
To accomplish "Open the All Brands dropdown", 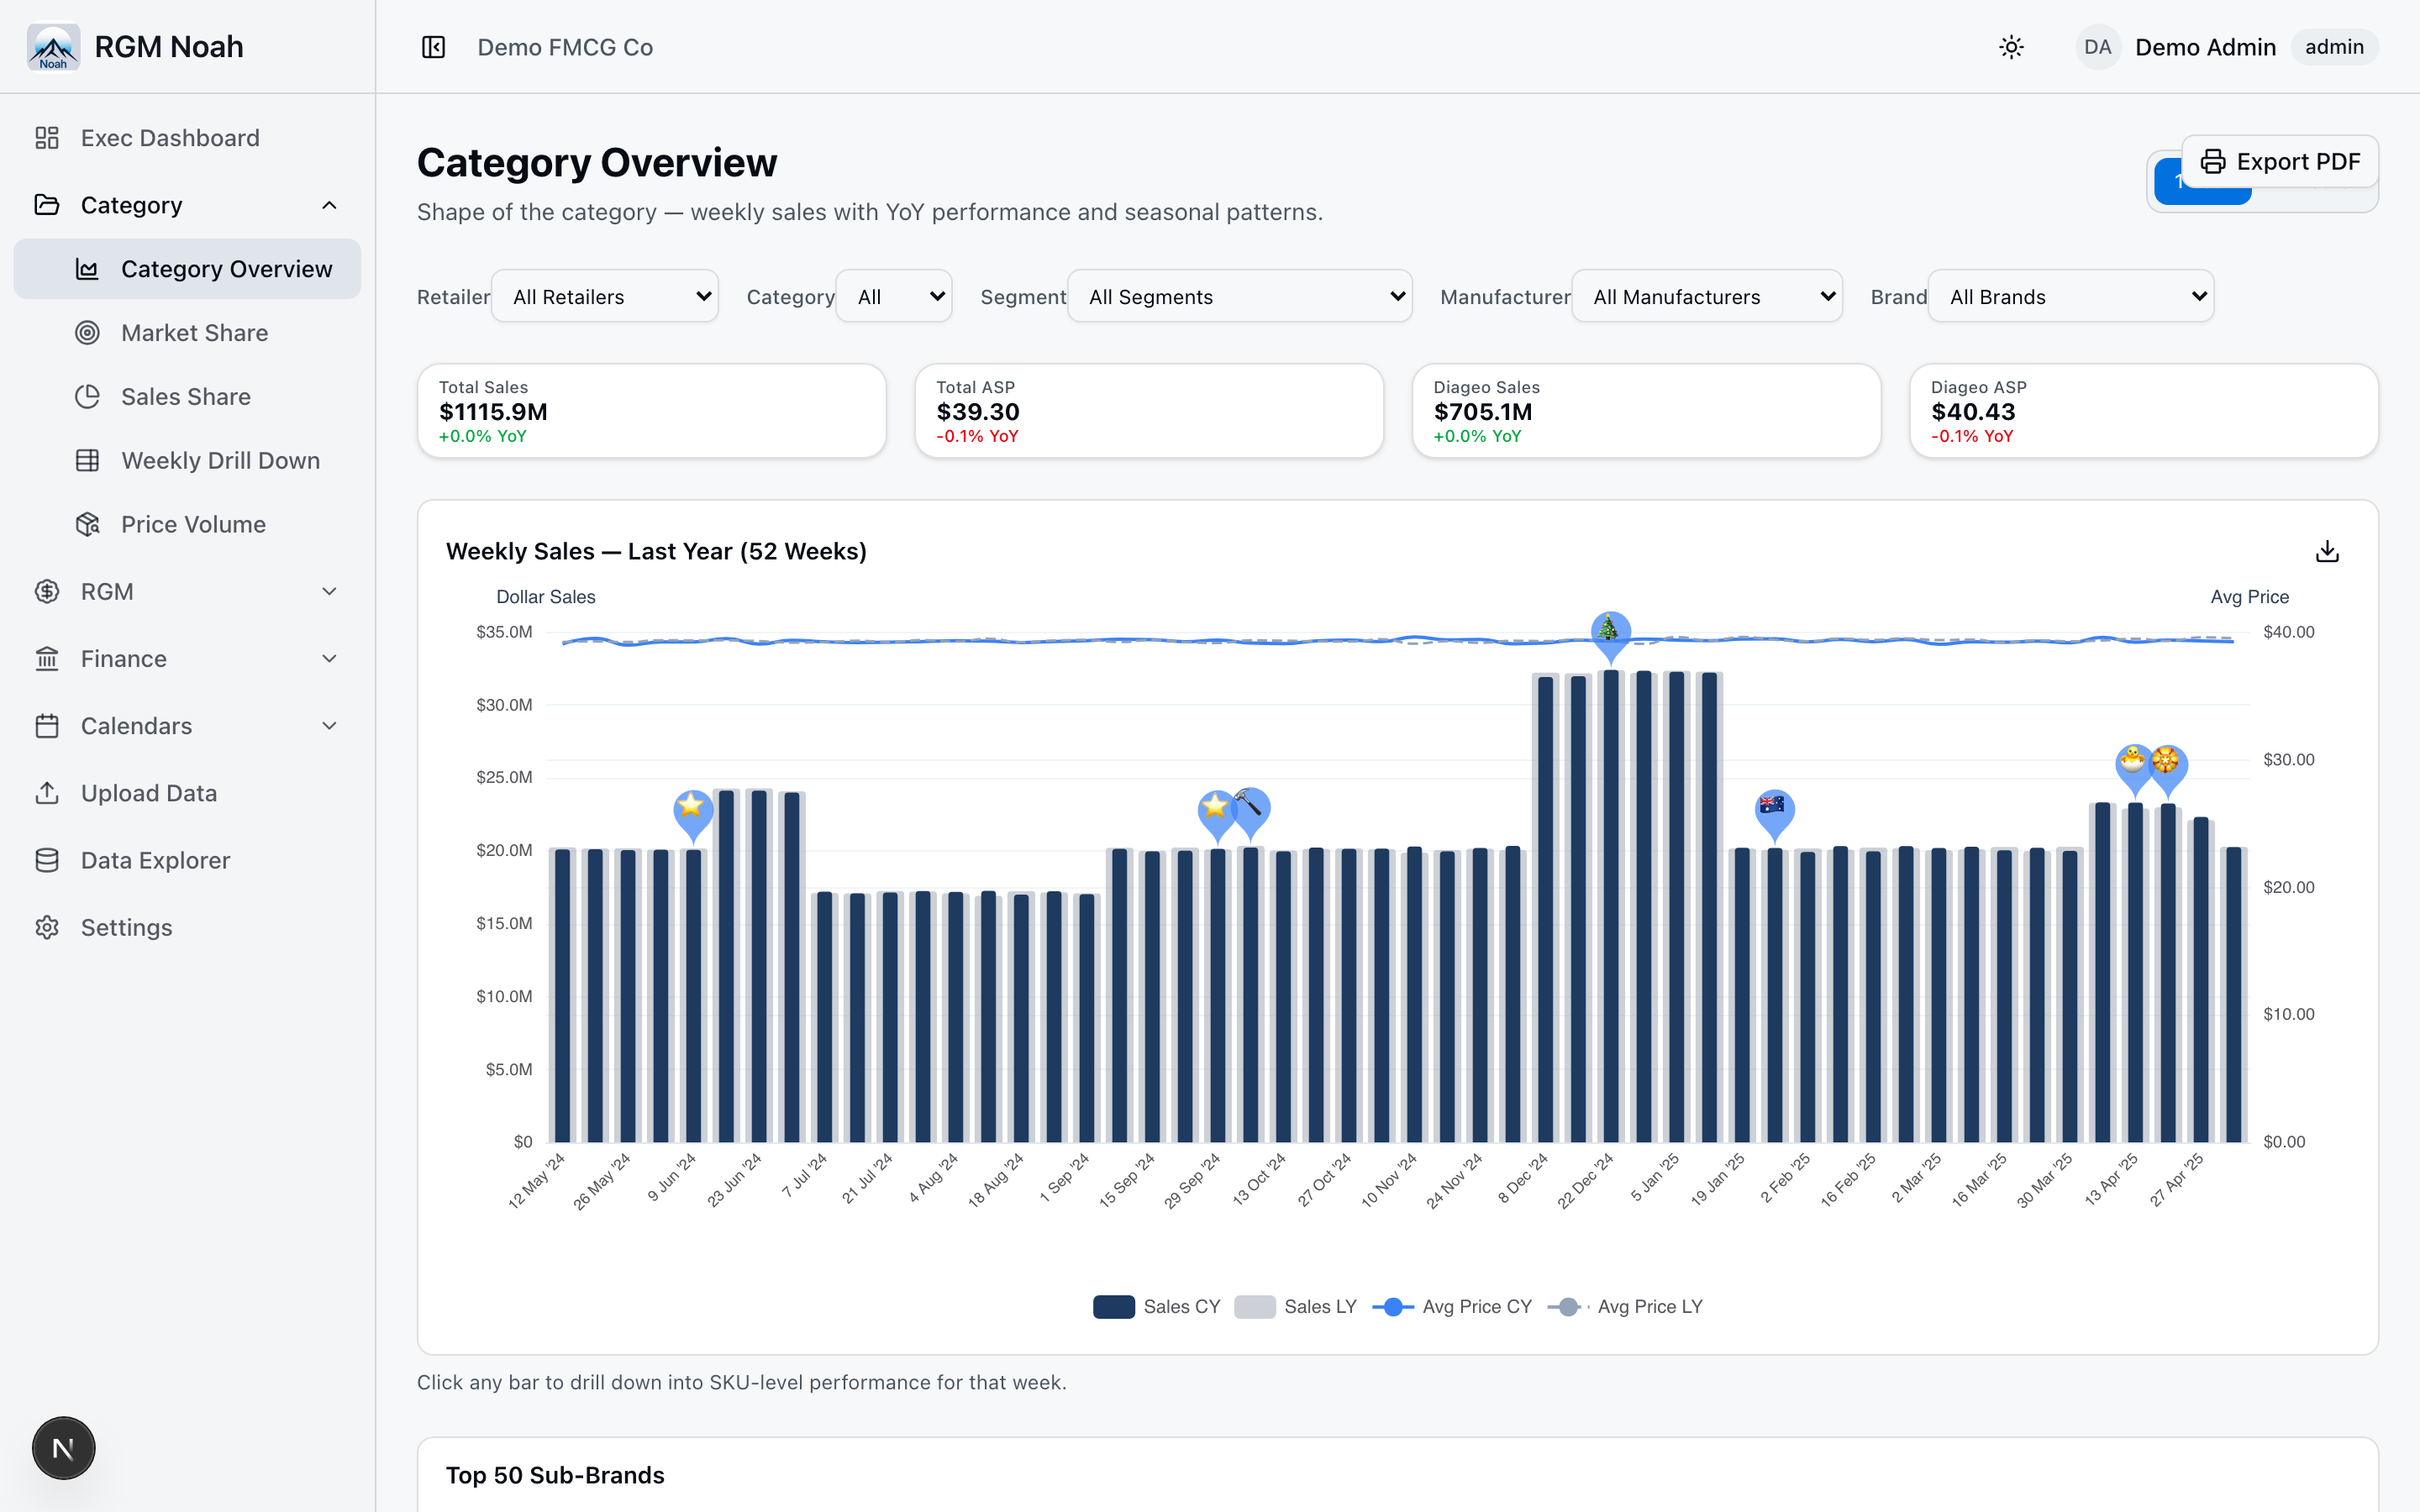I will pyautogui.click(x=2070, y=297).
